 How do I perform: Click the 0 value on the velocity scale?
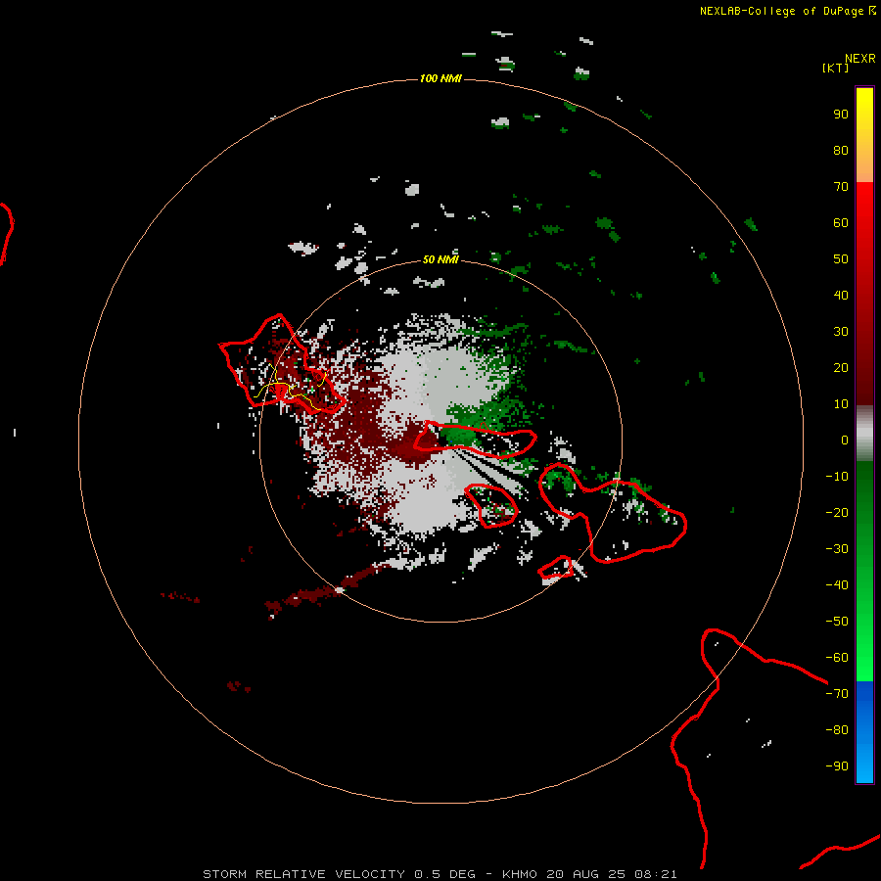(845, 440)
